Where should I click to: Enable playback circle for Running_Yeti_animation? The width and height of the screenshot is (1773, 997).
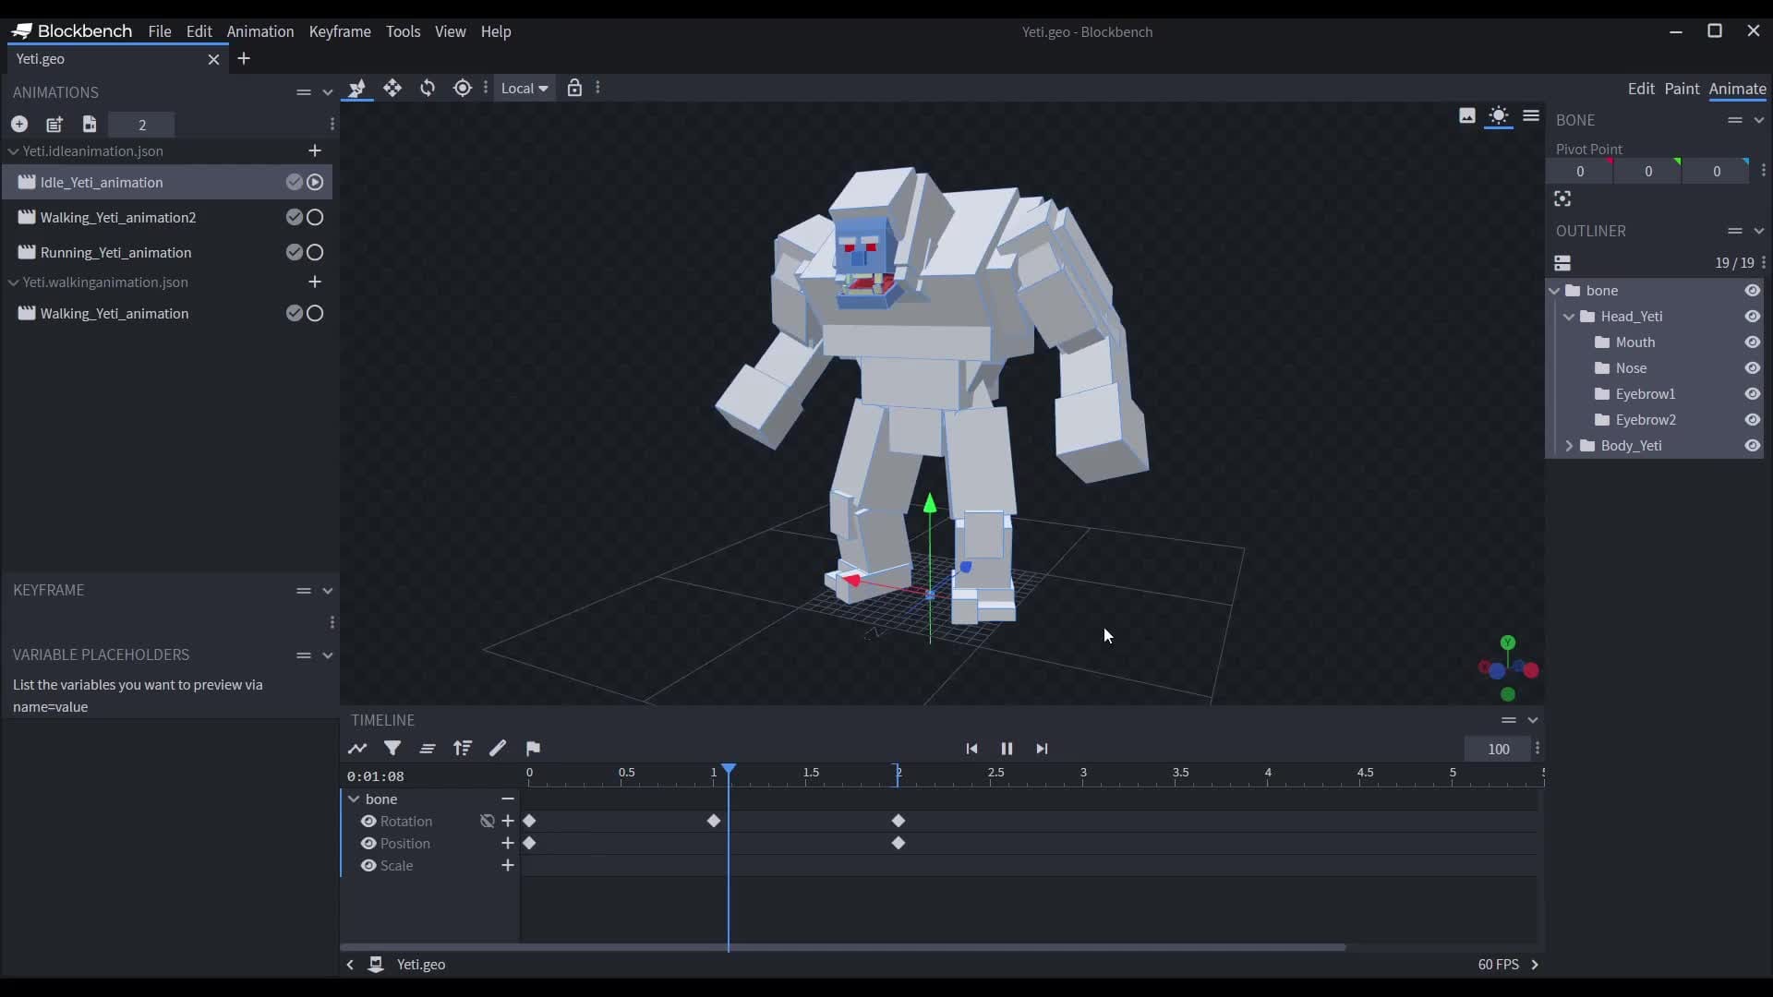point(315,253)
